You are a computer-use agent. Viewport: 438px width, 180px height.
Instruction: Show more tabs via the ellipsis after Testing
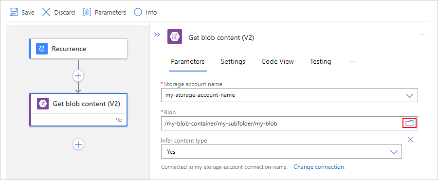[353, 61]
